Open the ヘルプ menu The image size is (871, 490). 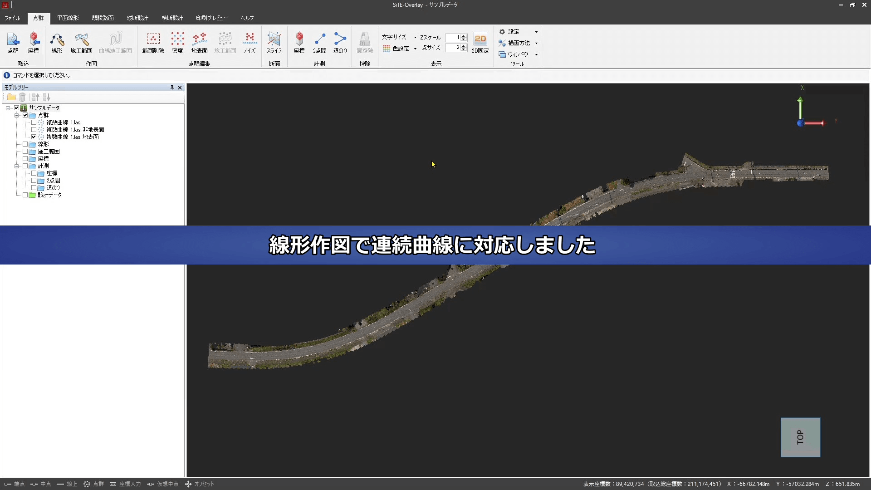coord(246,18)
